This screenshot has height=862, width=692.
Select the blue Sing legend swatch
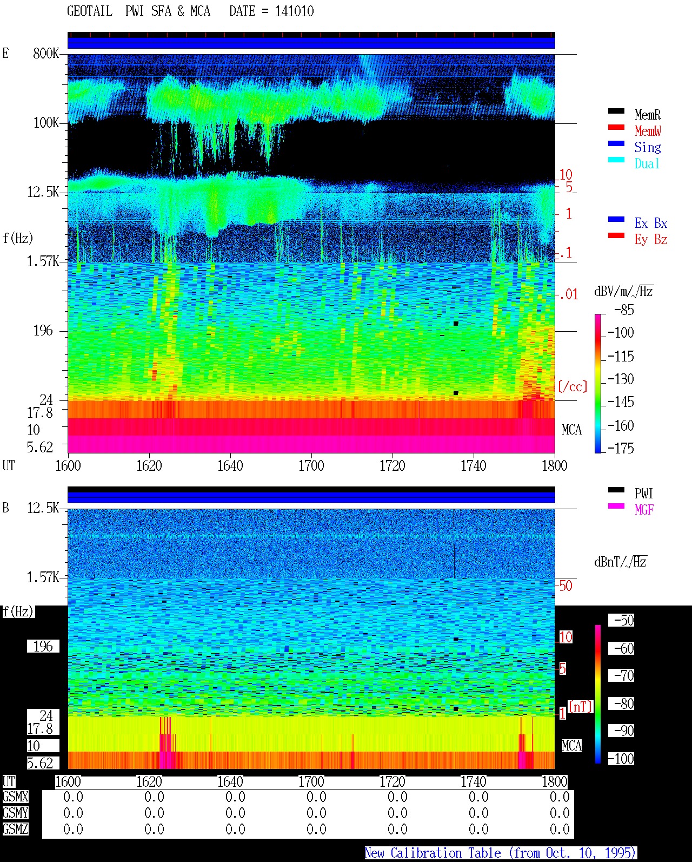(x=616, y=144)
